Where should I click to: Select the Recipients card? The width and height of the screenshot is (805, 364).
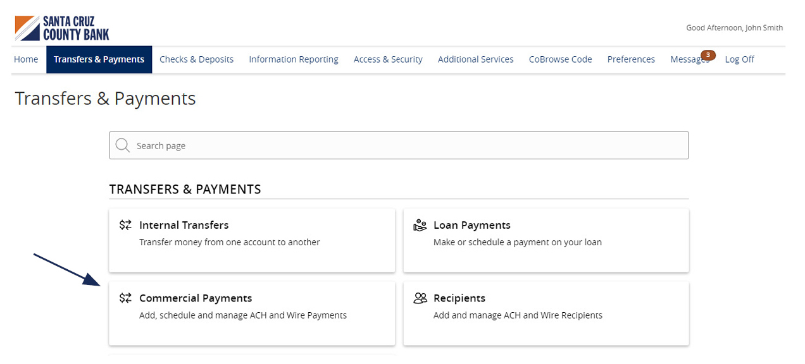546,313
